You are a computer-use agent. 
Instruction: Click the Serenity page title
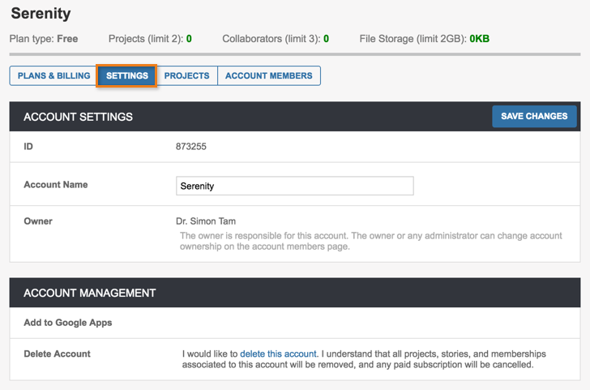[x=41, y=14]
